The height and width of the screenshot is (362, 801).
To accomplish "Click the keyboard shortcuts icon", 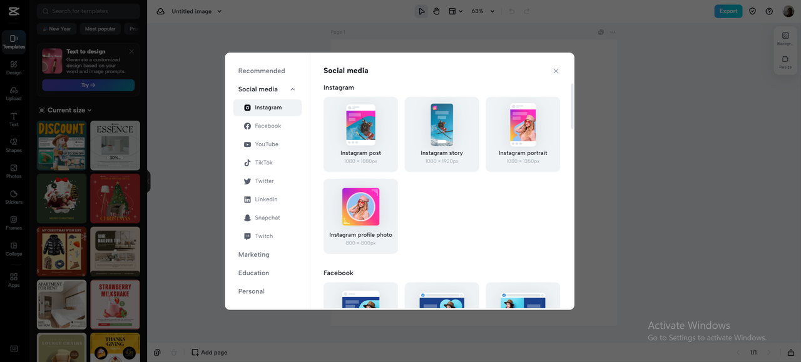I will [14, 349].
